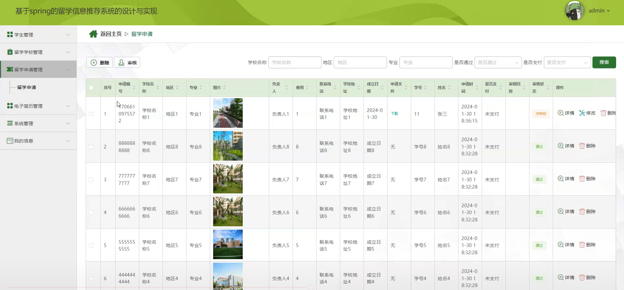Image resolution: width=624 pixels, height=290 pixels.
Task: Click the 详情 icon for 学校名称5
Action: pos(561,245)
